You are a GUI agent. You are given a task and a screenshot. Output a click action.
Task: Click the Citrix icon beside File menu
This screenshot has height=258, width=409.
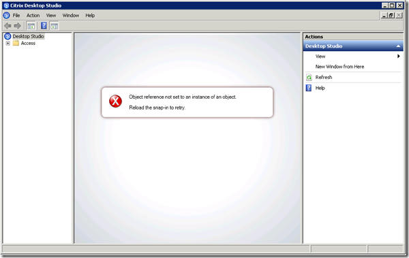pos(7,16)
